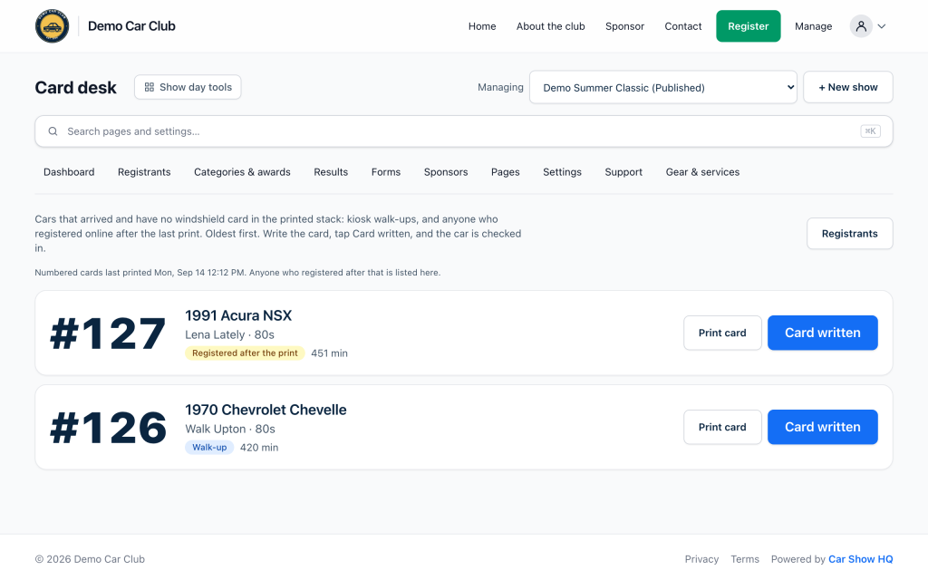This screenshot has width=928, height=580.
Task: Open the Gear & services tab
Action: 702,172
